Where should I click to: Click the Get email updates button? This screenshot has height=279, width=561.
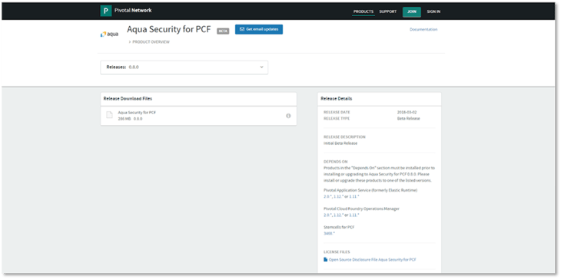pyautogui.click(x=259, y=29)
